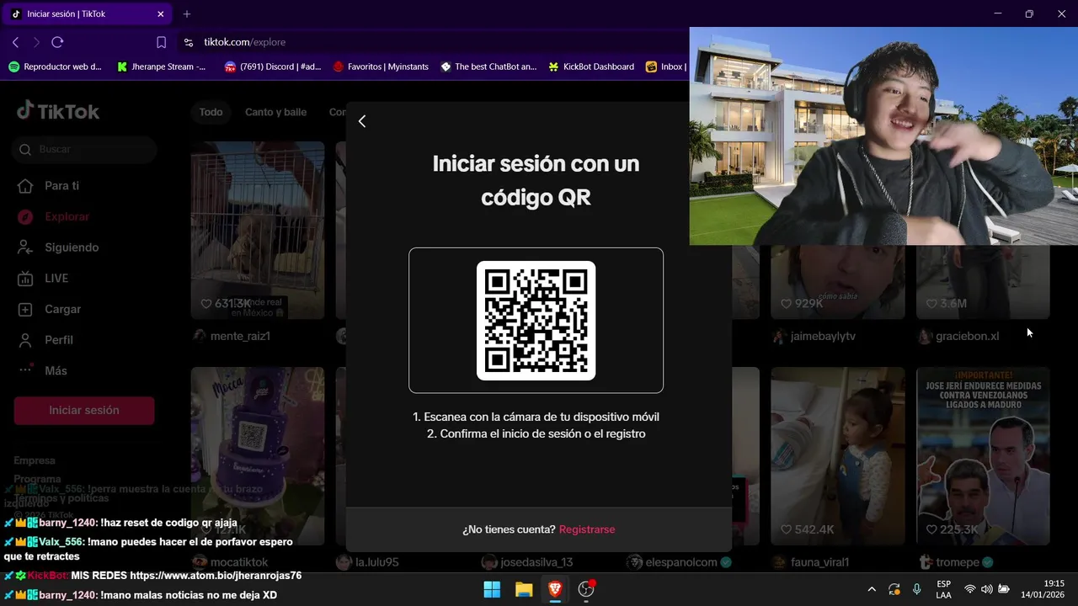1078x606 pixels.
Task: Select the Canto y baile tab
Action: click(275, 112)
